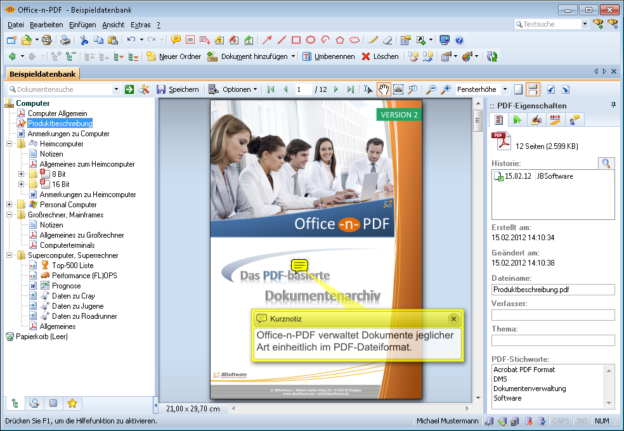The height and width of the screenshot is (431, 624).
Task: Select the red line drawing tool
Action: [282, 40]
